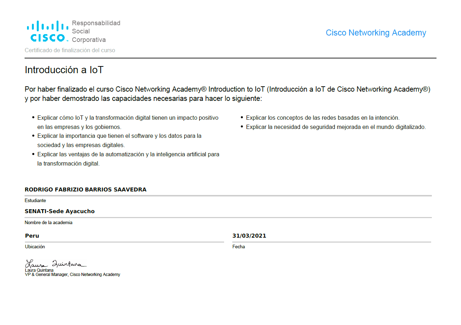Select the 31/03/2021 date field
The height and width of the screenshot is (325, 461).
point(249,235)
